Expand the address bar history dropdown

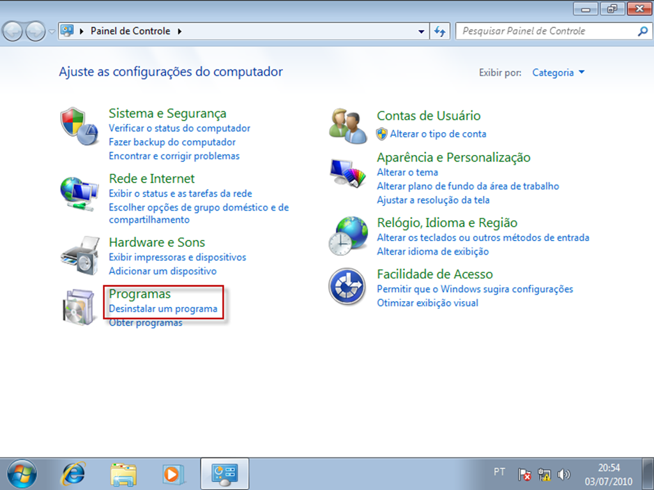click(422, 31)
